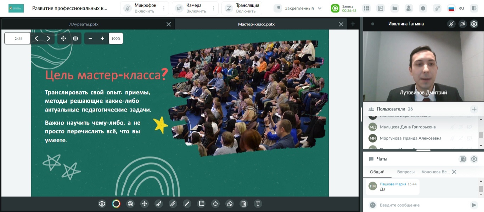Close the Мастер-класс.pptx tab
The width and height of the screenshot is (484, 212).
point(341,24)
